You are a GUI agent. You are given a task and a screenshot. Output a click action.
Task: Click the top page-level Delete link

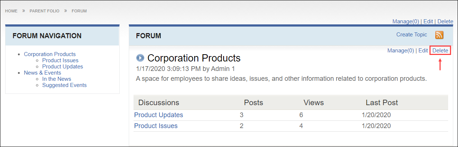tap(445, 21)
